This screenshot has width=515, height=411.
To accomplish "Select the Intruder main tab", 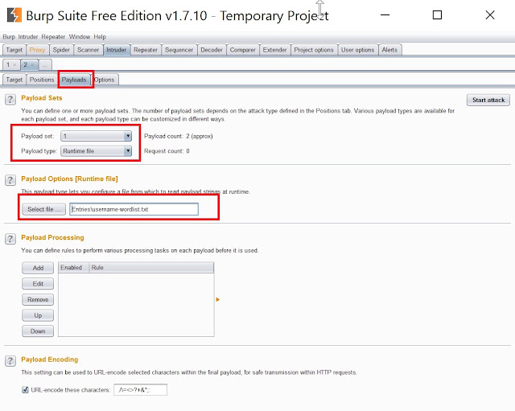I will [116, 50].
